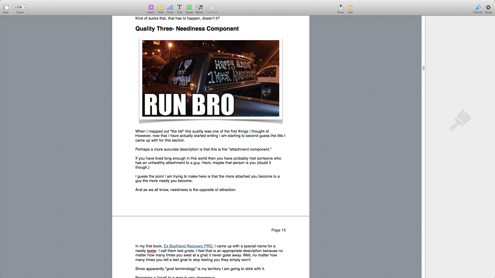This screenshot has width=495, height=278.
Task: Select the RUN BRO meme image
Action: point(211,78)
